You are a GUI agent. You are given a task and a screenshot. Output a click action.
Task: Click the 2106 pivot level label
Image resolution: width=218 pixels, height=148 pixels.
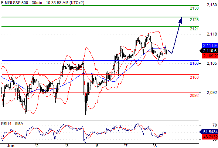(194, 63)
